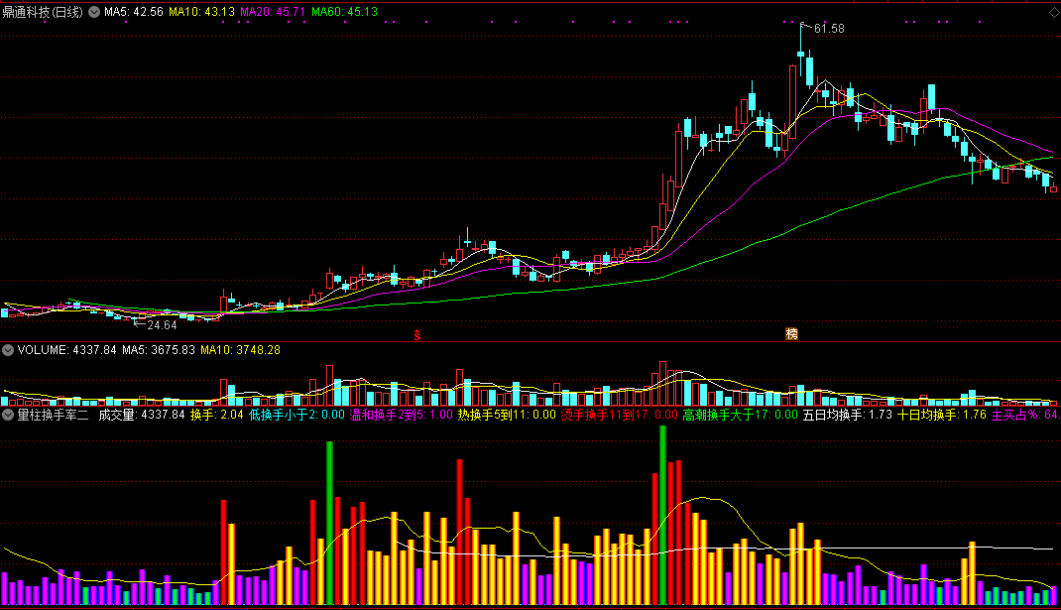The width and height of the screenshot is (1061, 610).
Task: Click the MA10: 43.13 label
Action: pyautogui.click(x=201, y=12)
